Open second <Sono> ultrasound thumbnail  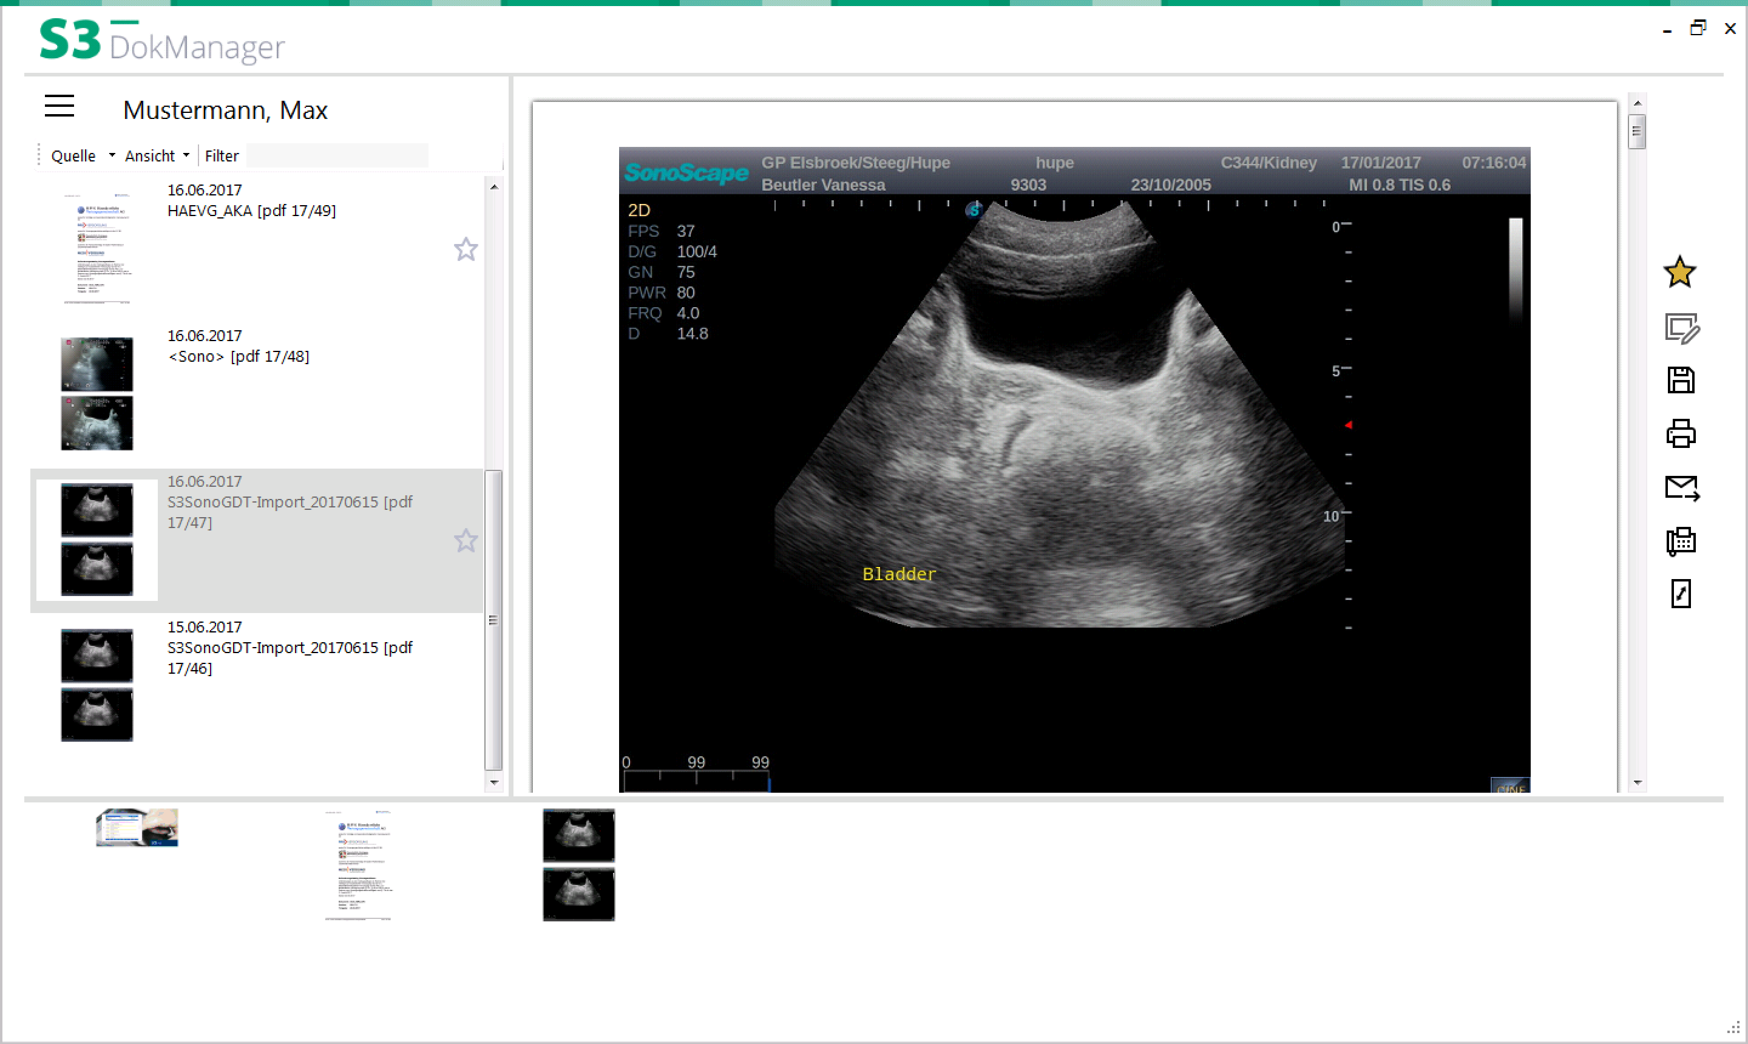[97, 423]
